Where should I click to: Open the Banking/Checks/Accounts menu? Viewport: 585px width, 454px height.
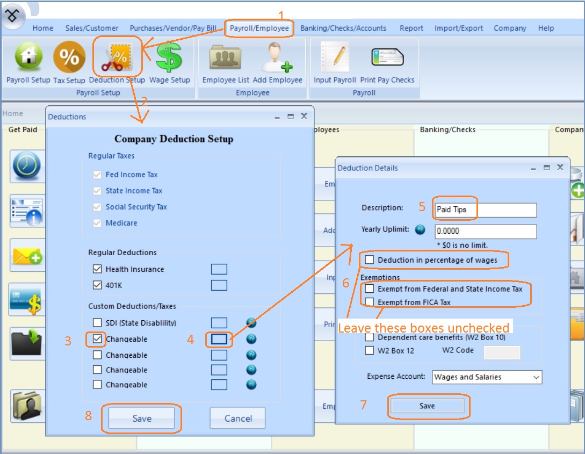pyautogui.click(x=343, y=28)
